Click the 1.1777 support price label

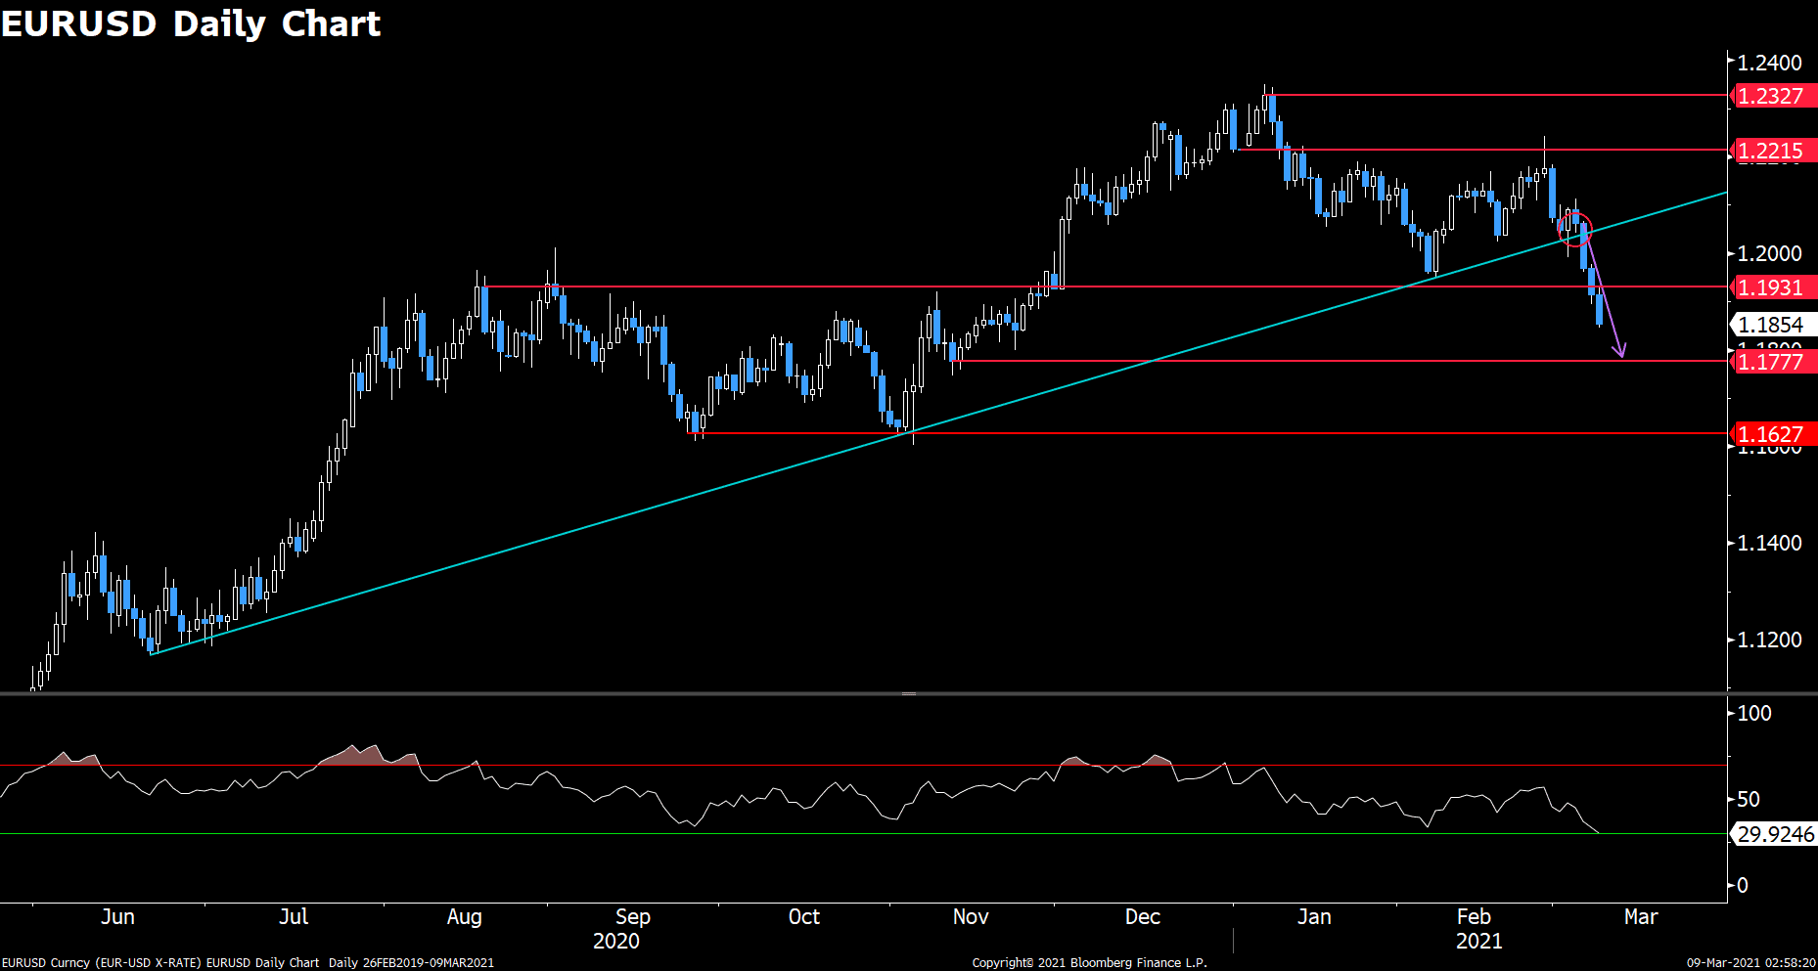1773,362
